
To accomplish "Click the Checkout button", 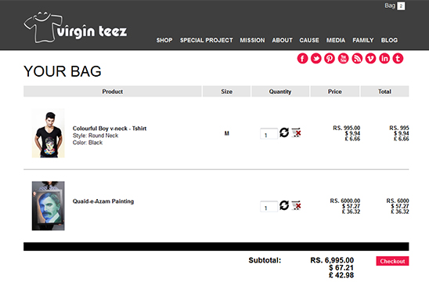I will pos(392,261).
